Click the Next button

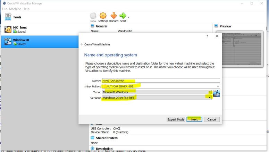tap(194, 119)
